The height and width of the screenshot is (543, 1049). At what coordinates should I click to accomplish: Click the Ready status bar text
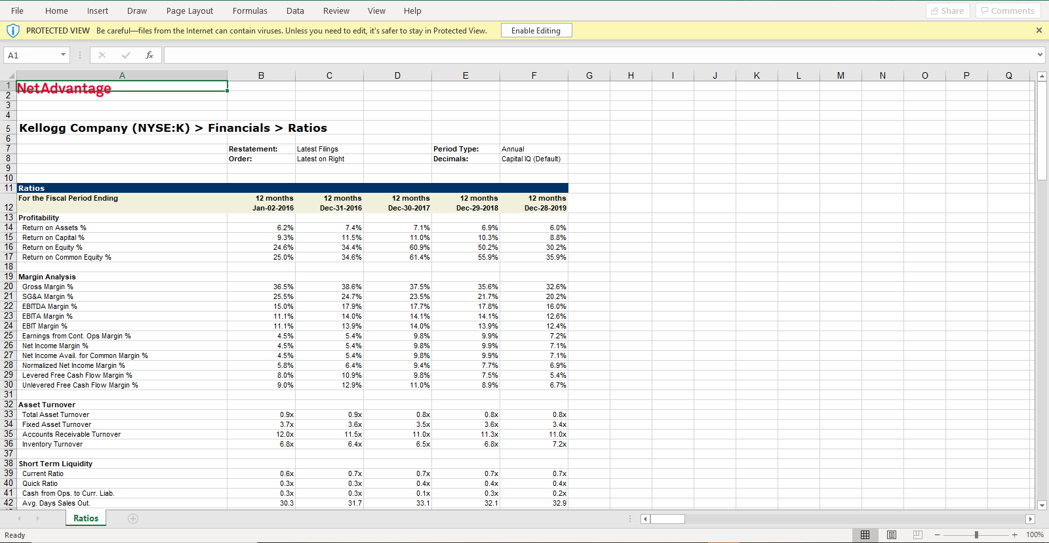[x=14, y=535]
